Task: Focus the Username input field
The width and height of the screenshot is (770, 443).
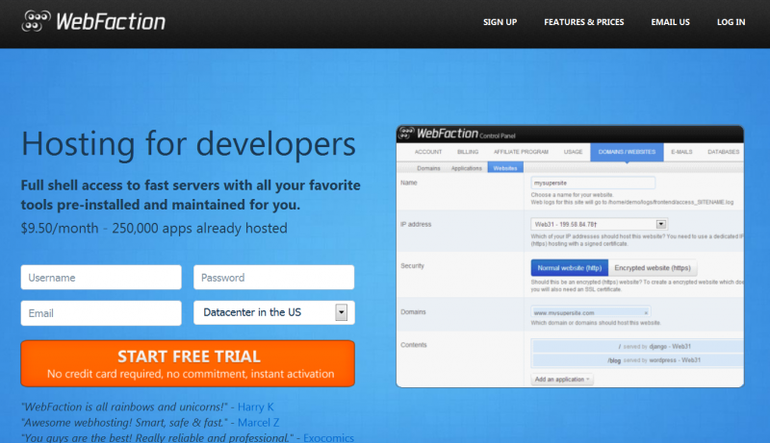Action: click(101, 278)
